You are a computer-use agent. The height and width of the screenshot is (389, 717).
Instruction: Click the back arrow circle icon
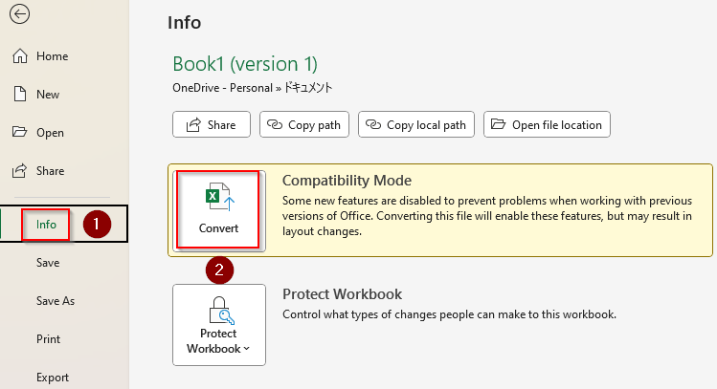tap(20, 14)
